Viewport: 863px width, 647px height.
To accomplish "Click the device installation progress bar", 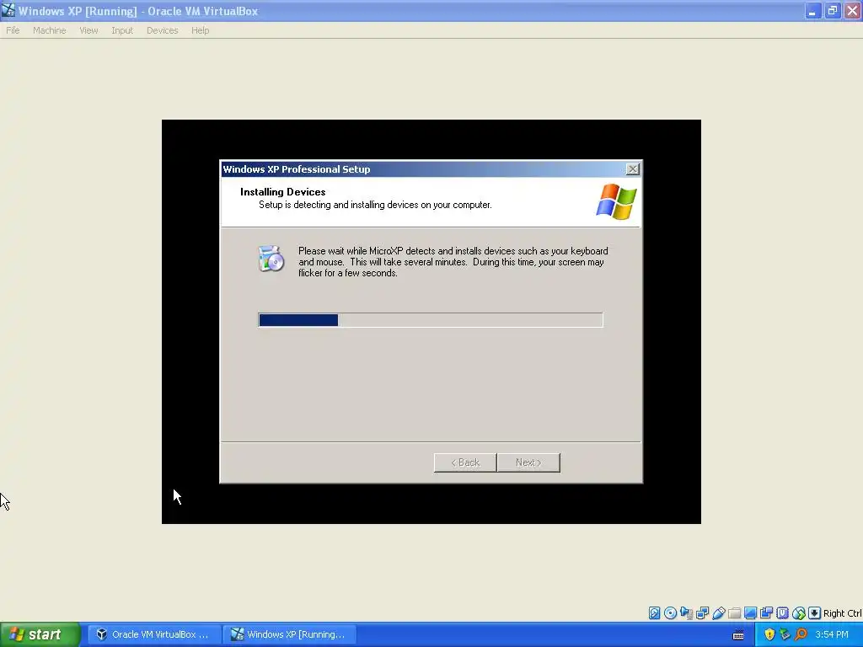I will pyautogui.click(x=431, y=319).
